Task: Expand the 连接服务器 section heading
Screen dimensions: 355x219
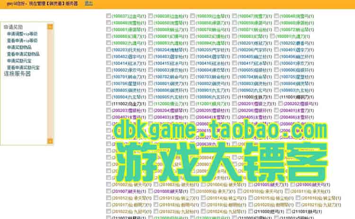Action: [x=17, y=74]
